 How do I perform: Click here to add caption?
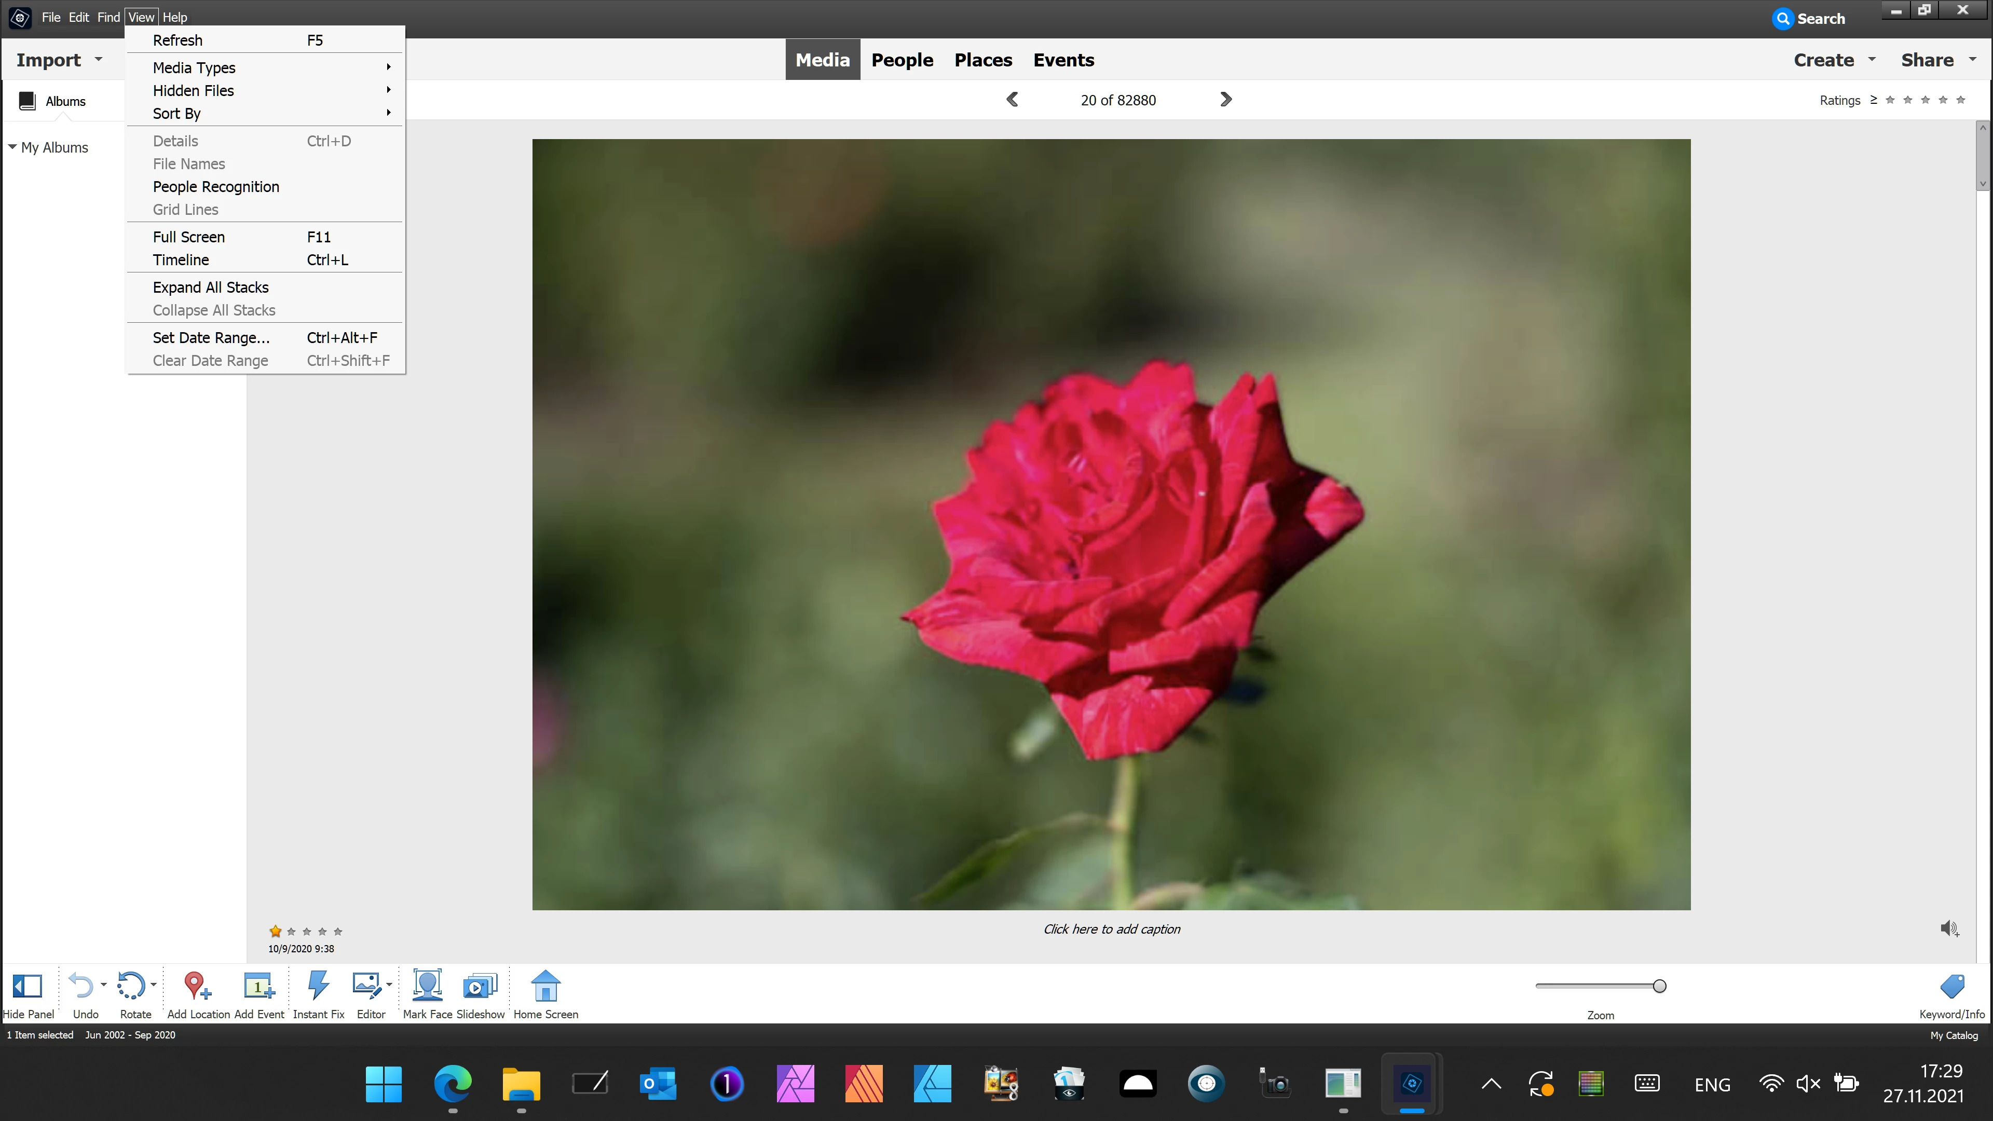point(1111,929)
